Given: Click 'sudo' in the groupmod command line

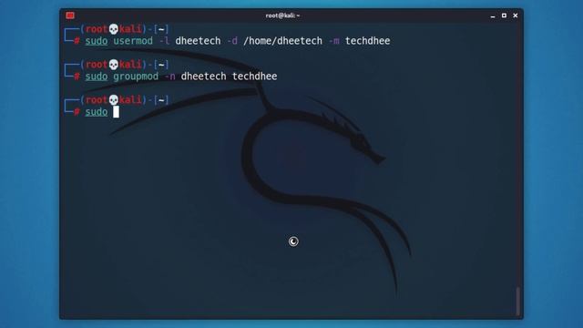Looking at the screenshot, I should pyautogui.click(x=97, y=77).
